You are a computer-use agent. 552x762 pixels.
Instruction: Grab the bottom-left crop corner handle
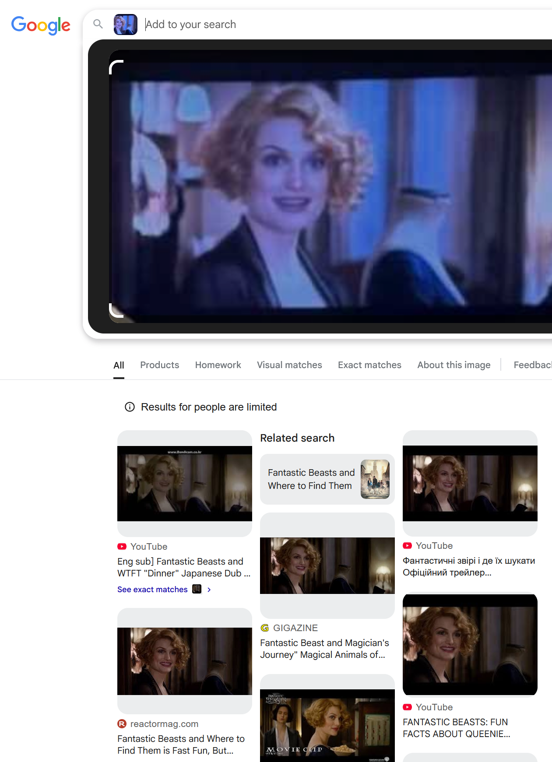(116, 310)
